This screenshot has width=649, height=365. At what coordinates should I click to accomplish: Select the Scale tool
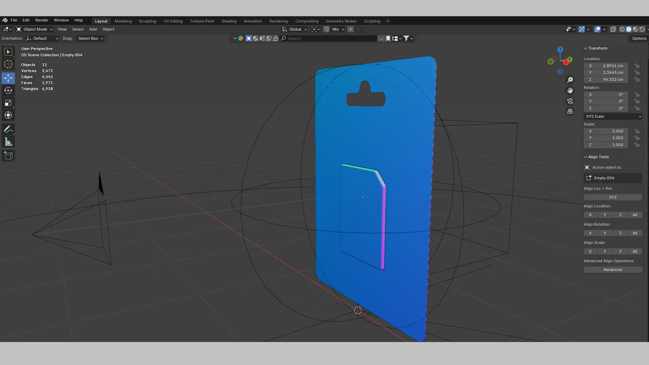(x=8, y=103)
